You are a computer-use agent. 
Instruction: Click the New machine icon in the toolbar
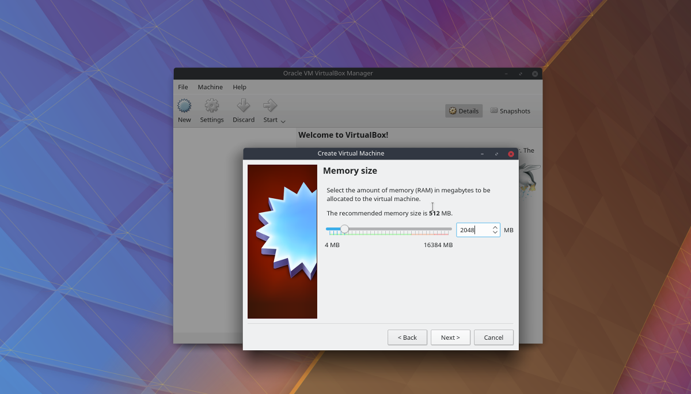pyautogui.click(x=184, y=105)
